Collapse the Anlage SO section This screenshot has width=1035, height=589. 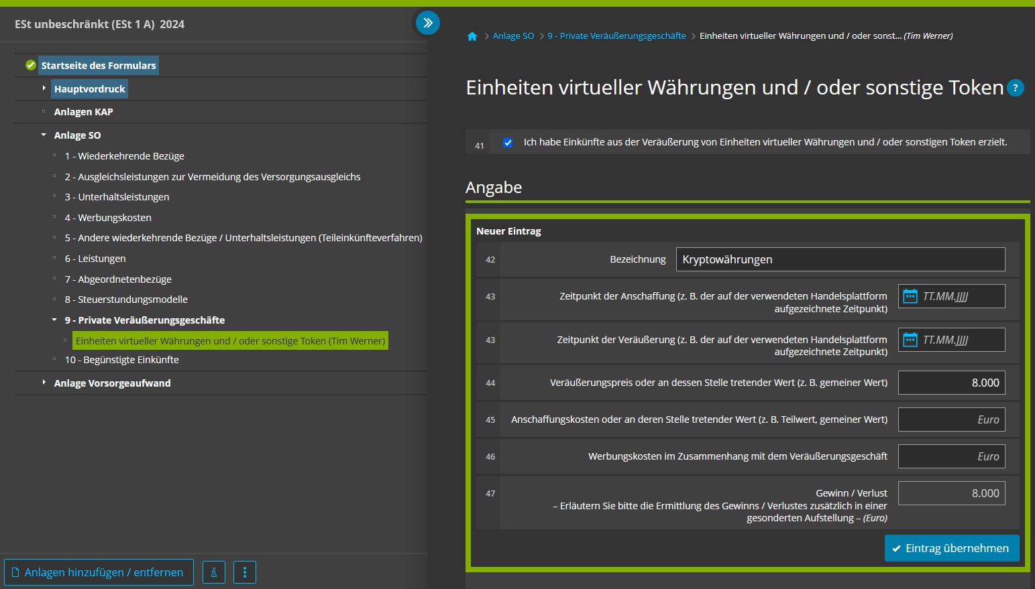pos(44,135)
